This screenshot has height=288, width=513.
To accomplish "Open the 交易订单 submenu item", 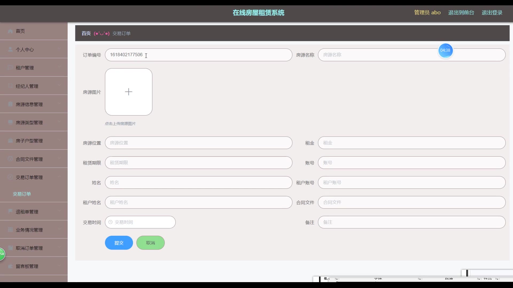I will [x=22, y=194].
